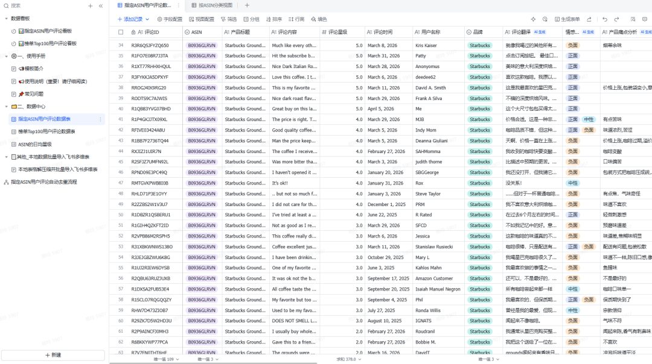Click the 排序 sort tool
The image size is (652, 364).
[x=273, y=19]
